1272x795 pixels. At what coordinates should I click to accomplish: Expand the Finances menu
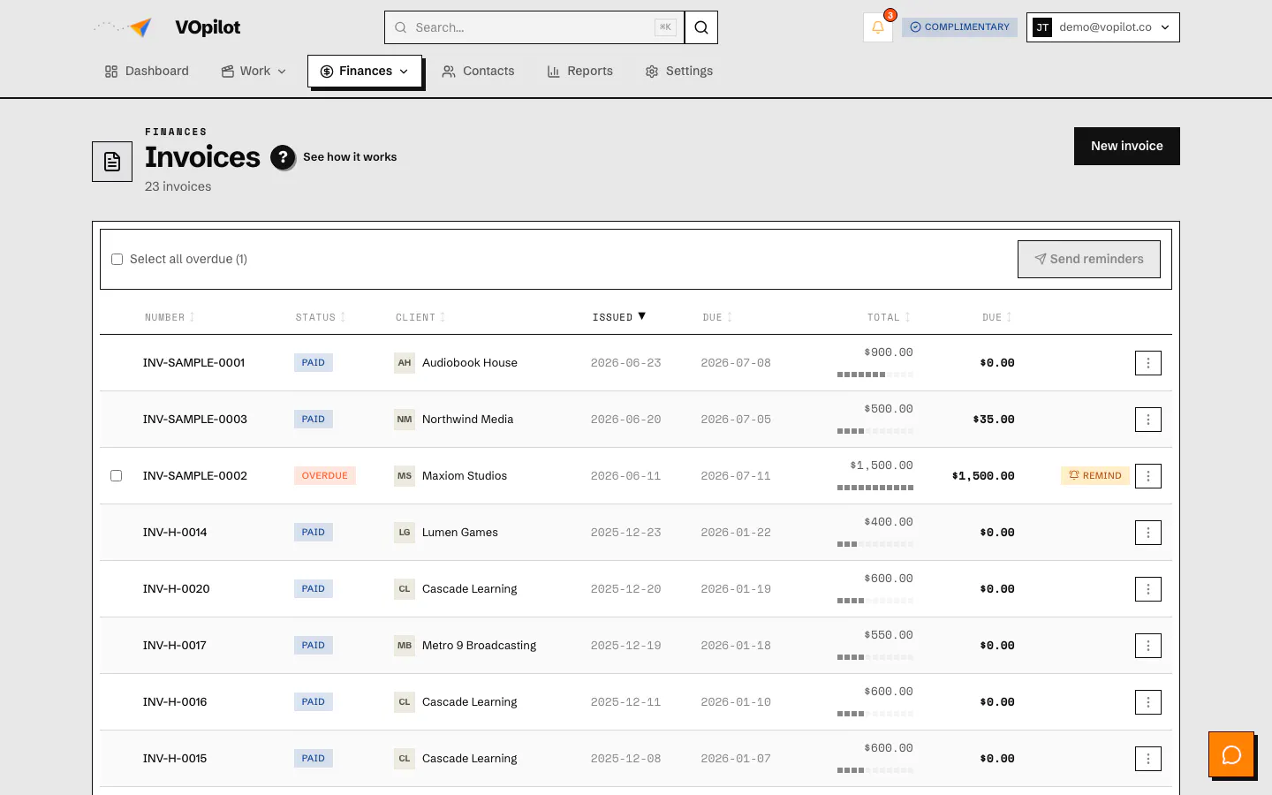tap(365, 72)
